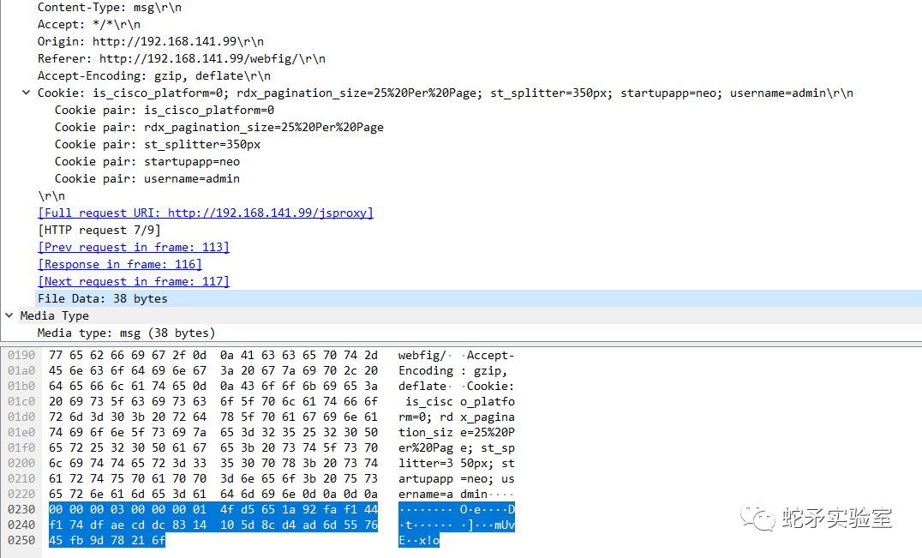Image resolution: width=922 pixels, height=558 pixels.
Task: Go to Next request in frame 117
Action: point(134,281)
